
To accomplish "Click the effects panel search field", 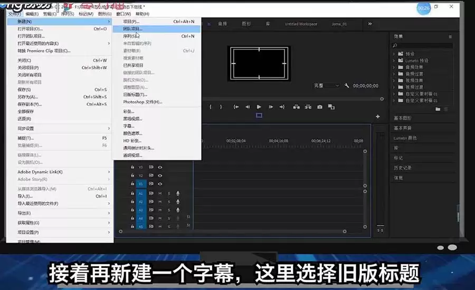I will click(422, 46).
